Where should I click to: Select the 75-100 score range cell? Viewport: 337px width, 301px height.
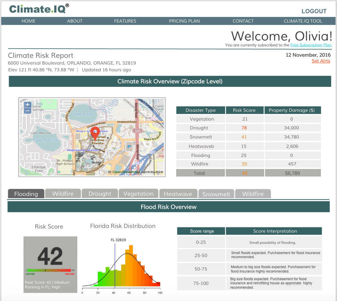click(201, 283)
